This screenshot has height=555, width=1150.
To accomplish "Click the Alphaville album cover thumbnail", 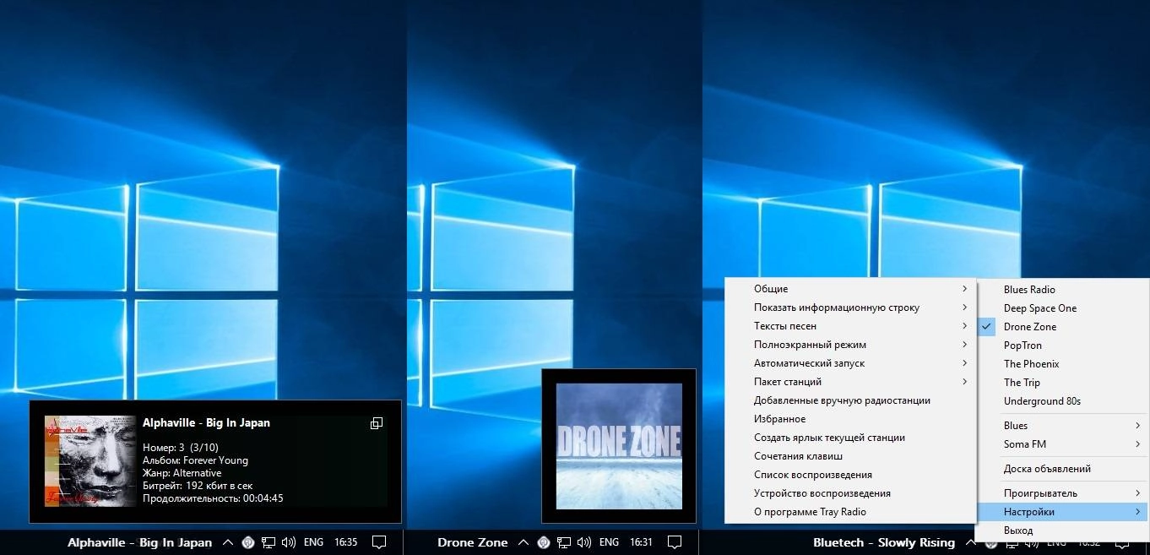I will (x=90, y=461).
